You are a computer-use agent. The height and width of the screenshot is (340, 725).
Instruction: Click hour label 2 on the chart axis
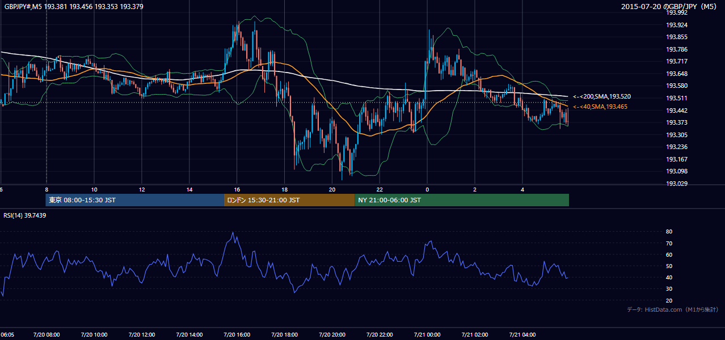pyautogui.click(x=475, y=189)
